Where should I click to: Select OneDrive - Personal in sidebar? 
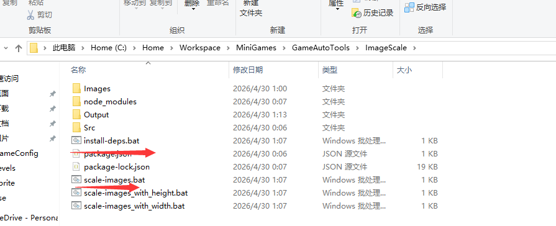[x=29, y=218]
